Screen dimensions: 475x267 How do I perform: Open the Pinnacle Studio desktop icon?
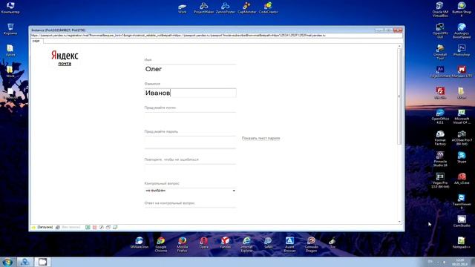point(440,159)
